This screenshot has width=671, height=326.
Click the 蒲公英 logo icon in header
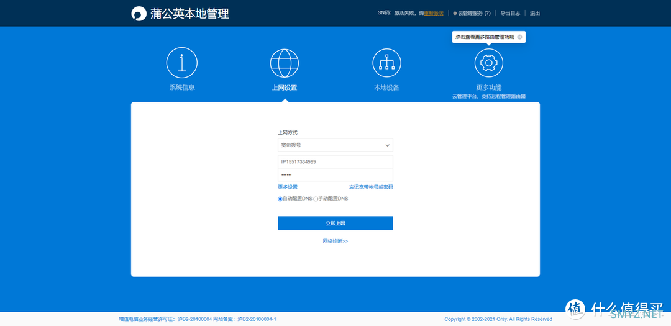(x=139, y=13)
